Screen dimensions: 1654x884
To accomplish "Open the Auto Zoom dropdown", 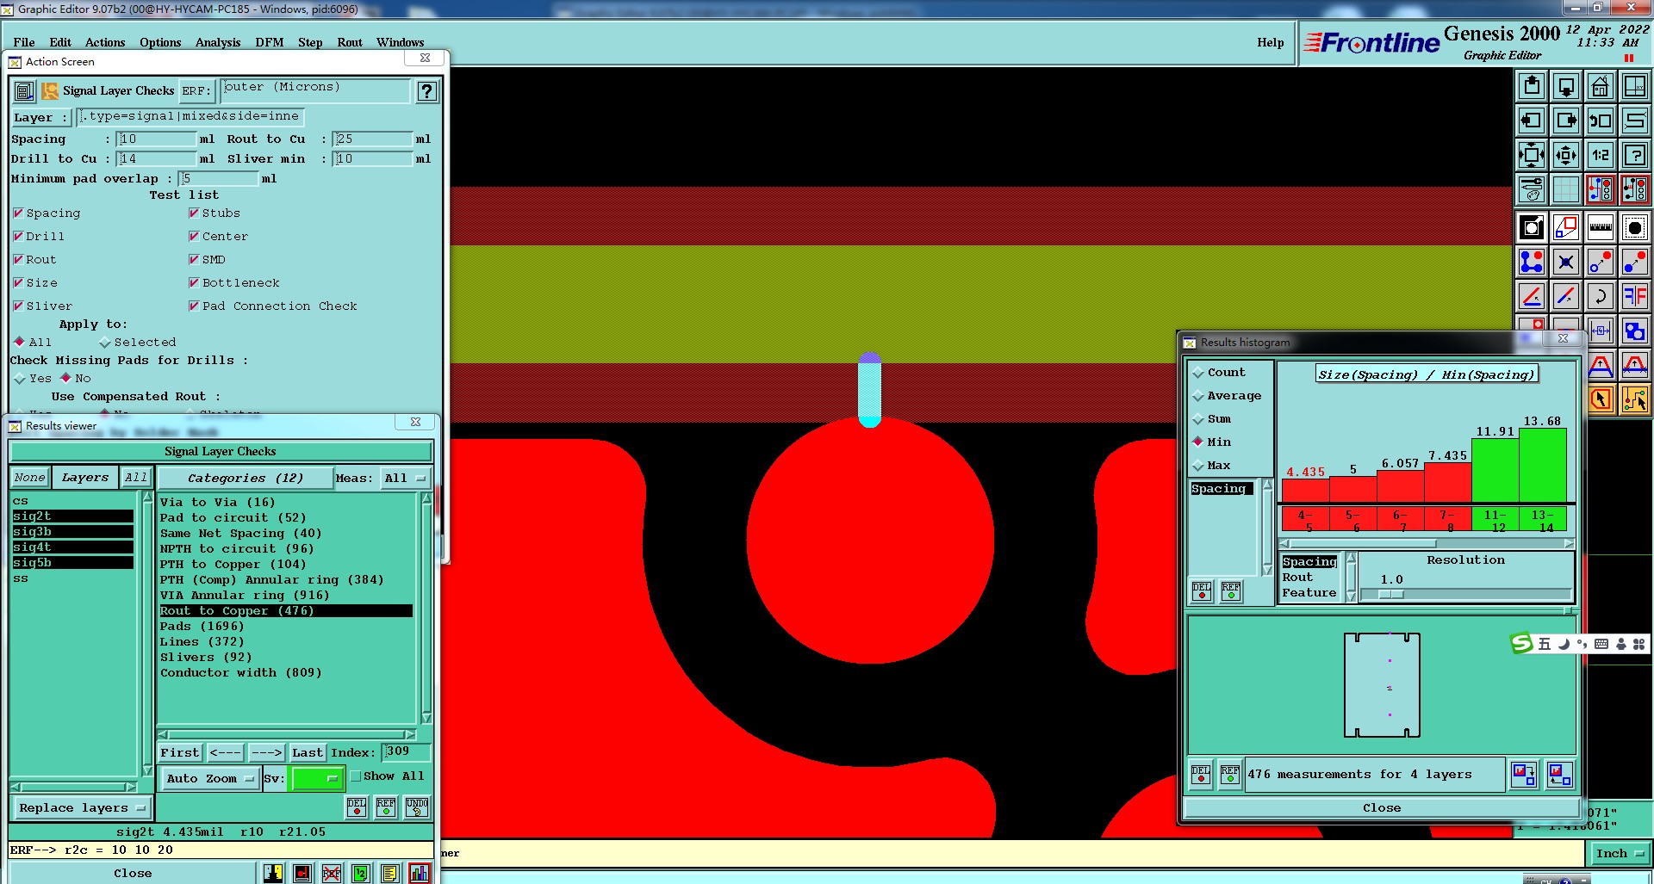I will click(x=210, y=778).
